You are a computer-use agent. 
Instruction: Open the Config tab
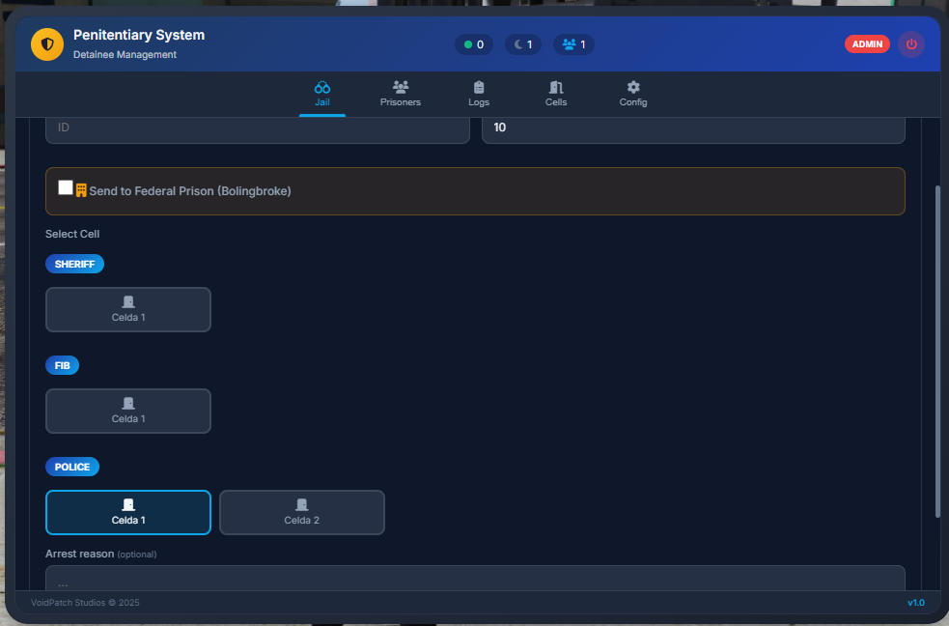[633, 94]
